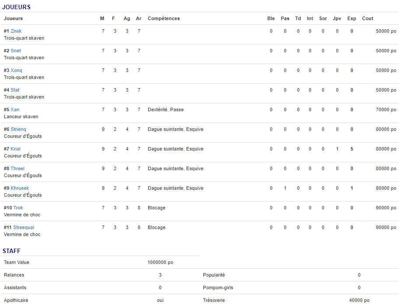402x308 pixels.
Task: Click the Cout column header
Action: [368, 18]
